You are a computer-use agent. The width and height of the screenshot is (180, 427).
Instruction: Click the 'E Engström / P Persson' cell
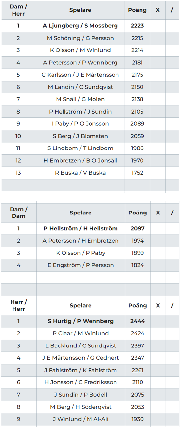pos(80,265)
